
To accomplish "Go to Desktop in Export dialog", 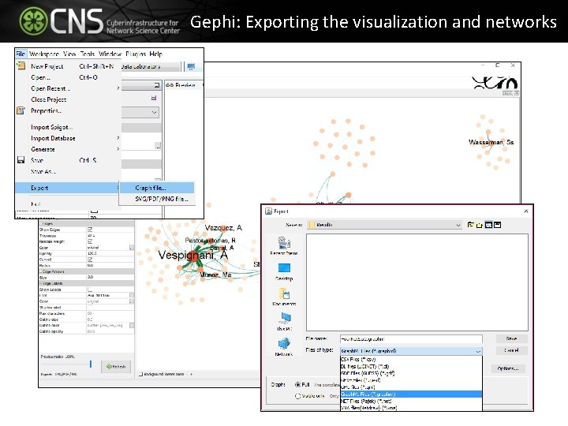I will click(284, 271).
